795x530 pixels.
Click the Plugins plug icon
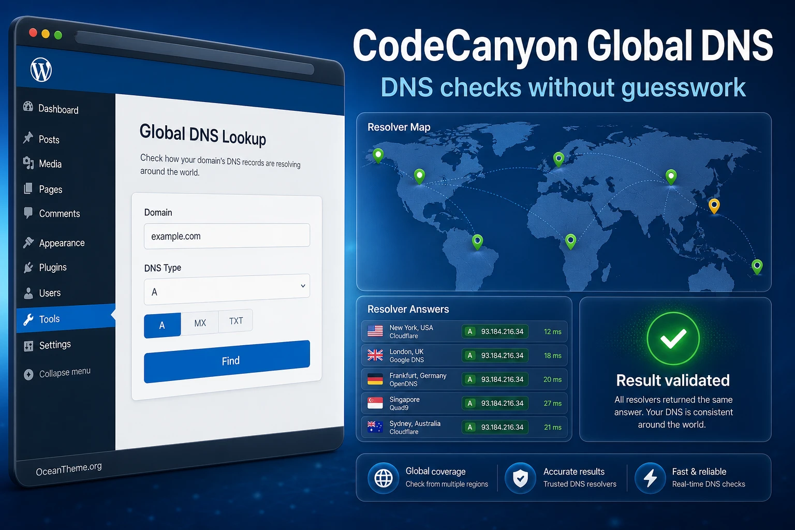point(28,267)
